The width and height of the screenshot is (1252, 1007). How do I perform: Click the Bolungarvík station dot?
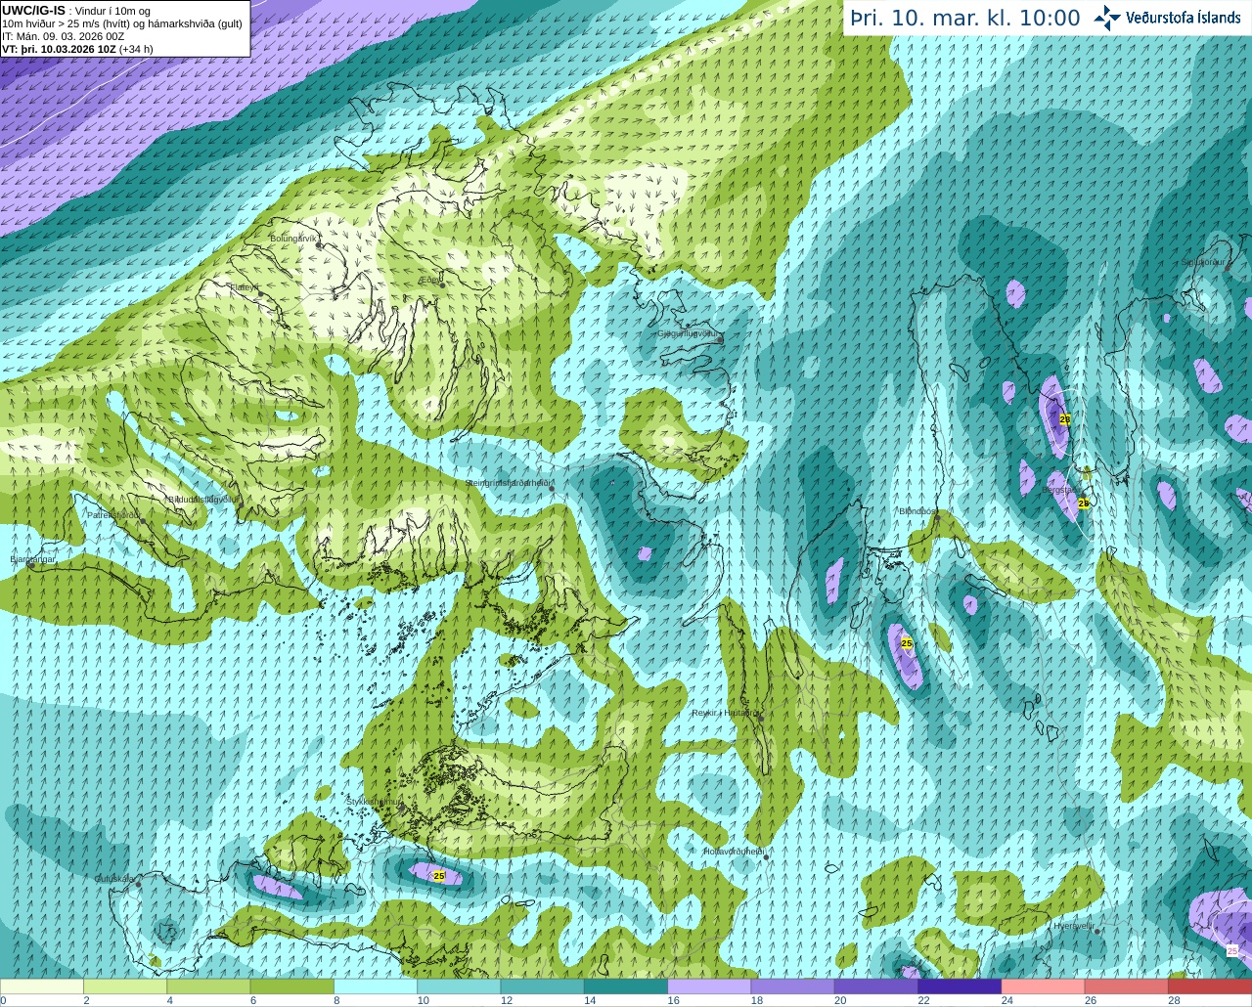tap(320, 245)
